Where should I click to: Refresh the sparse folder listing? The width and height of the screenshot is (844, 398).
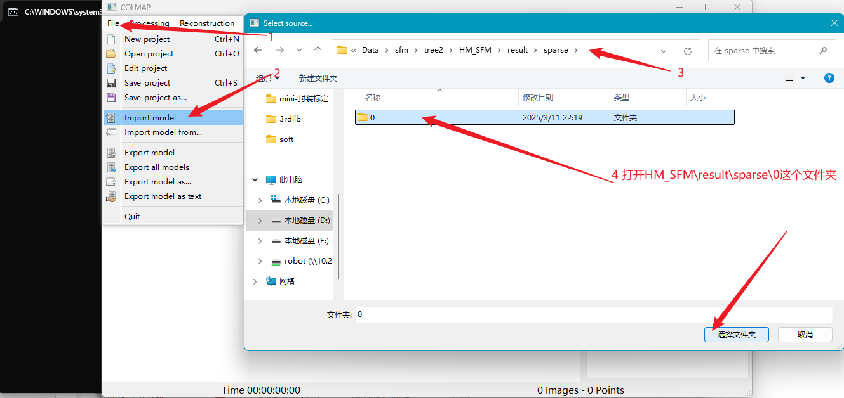[687, 51]
